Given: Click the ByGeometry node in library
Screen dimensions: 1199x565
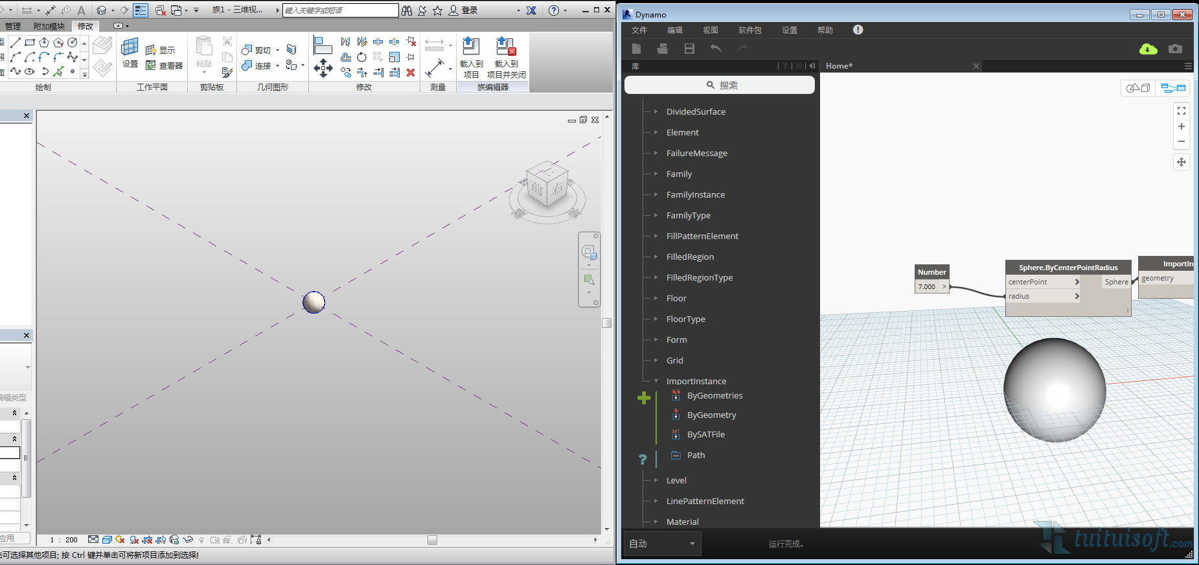Looking at the screenshot, I should point(711,415).
